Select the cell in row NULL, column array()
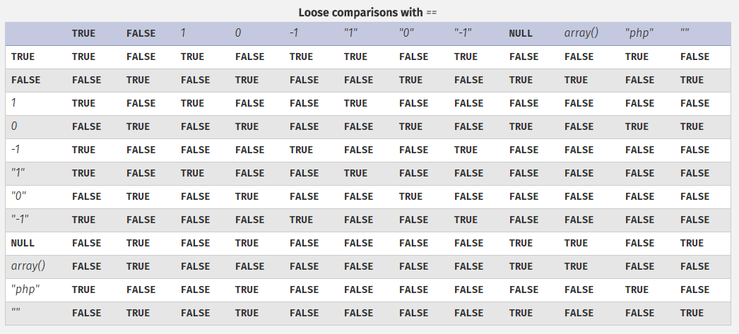This screenshot has width=739, height=334. click(x=576, y=243)
